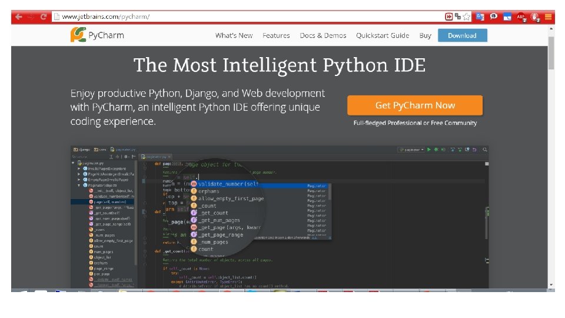The height and width of the screenshot is (318, 565).
Task: Expand the EmptyPage(InvalidPage) tree node
Action: coord(79,180)
